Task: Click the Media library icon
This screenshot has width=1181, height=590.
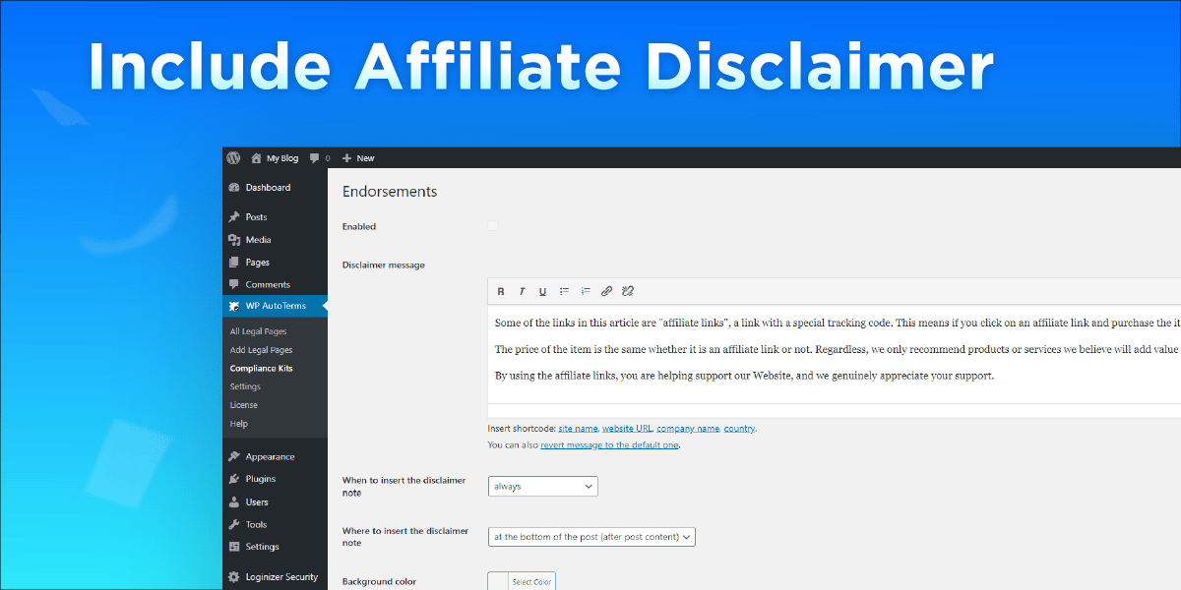Action: click(234, 240)
